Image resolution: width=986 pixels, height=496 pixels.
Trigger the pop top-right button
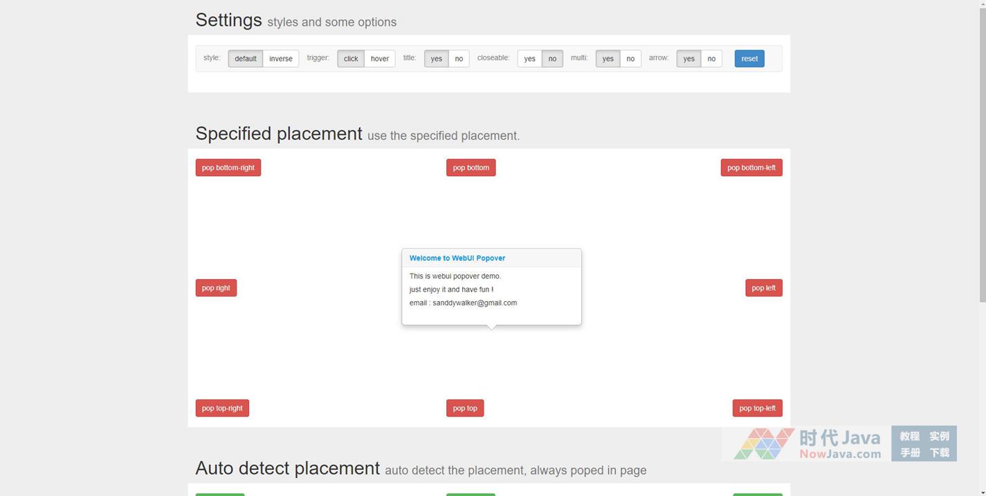pos(222,408)
